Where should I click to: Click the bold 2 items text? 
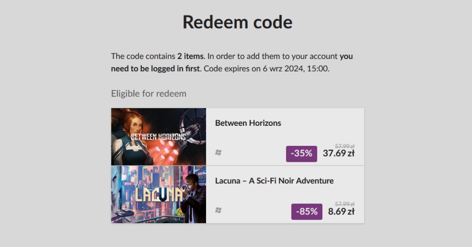point(190,56)
